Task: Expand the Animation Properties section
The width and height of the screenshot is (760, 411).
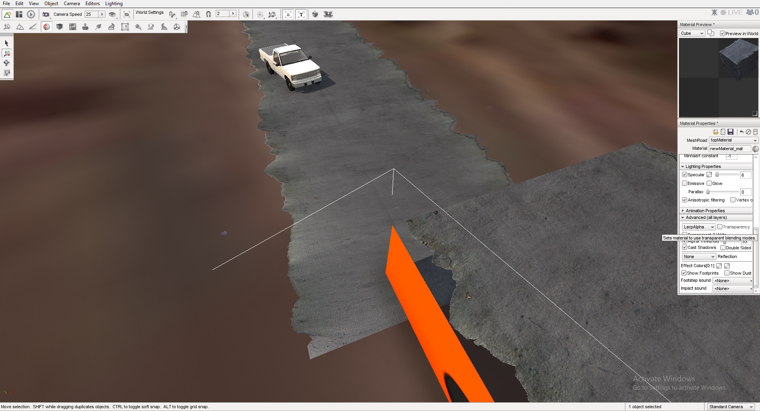Action: tap(716, 211)
